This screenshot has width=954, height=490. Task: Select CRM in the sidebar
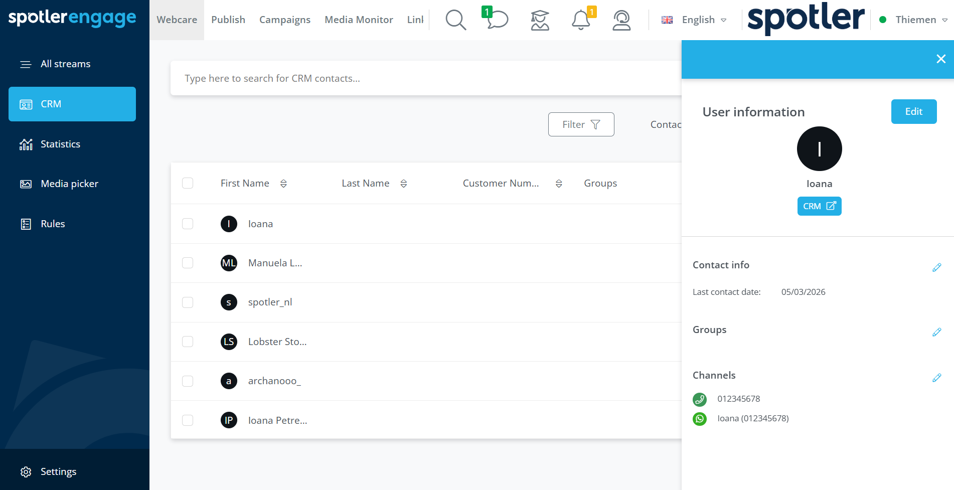[72, 104]
